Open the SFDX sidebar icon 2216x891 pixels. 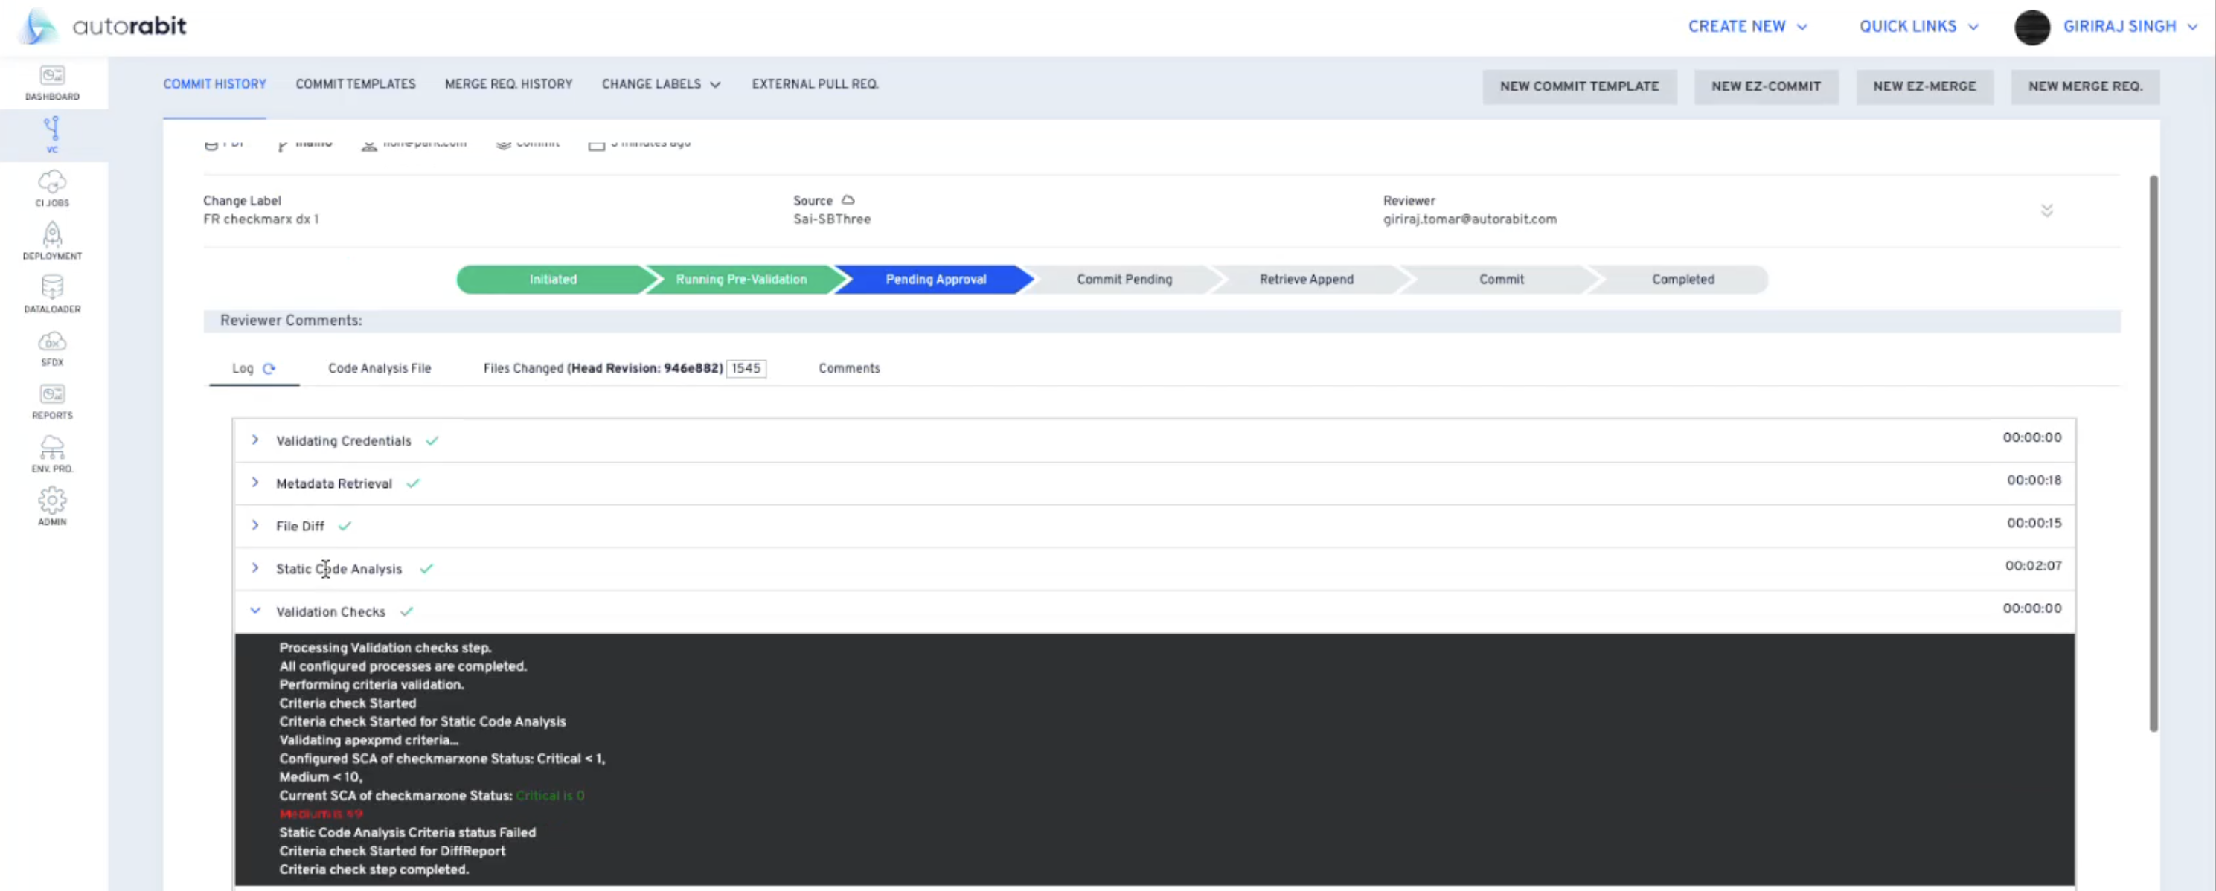click(x=51, y=347)
